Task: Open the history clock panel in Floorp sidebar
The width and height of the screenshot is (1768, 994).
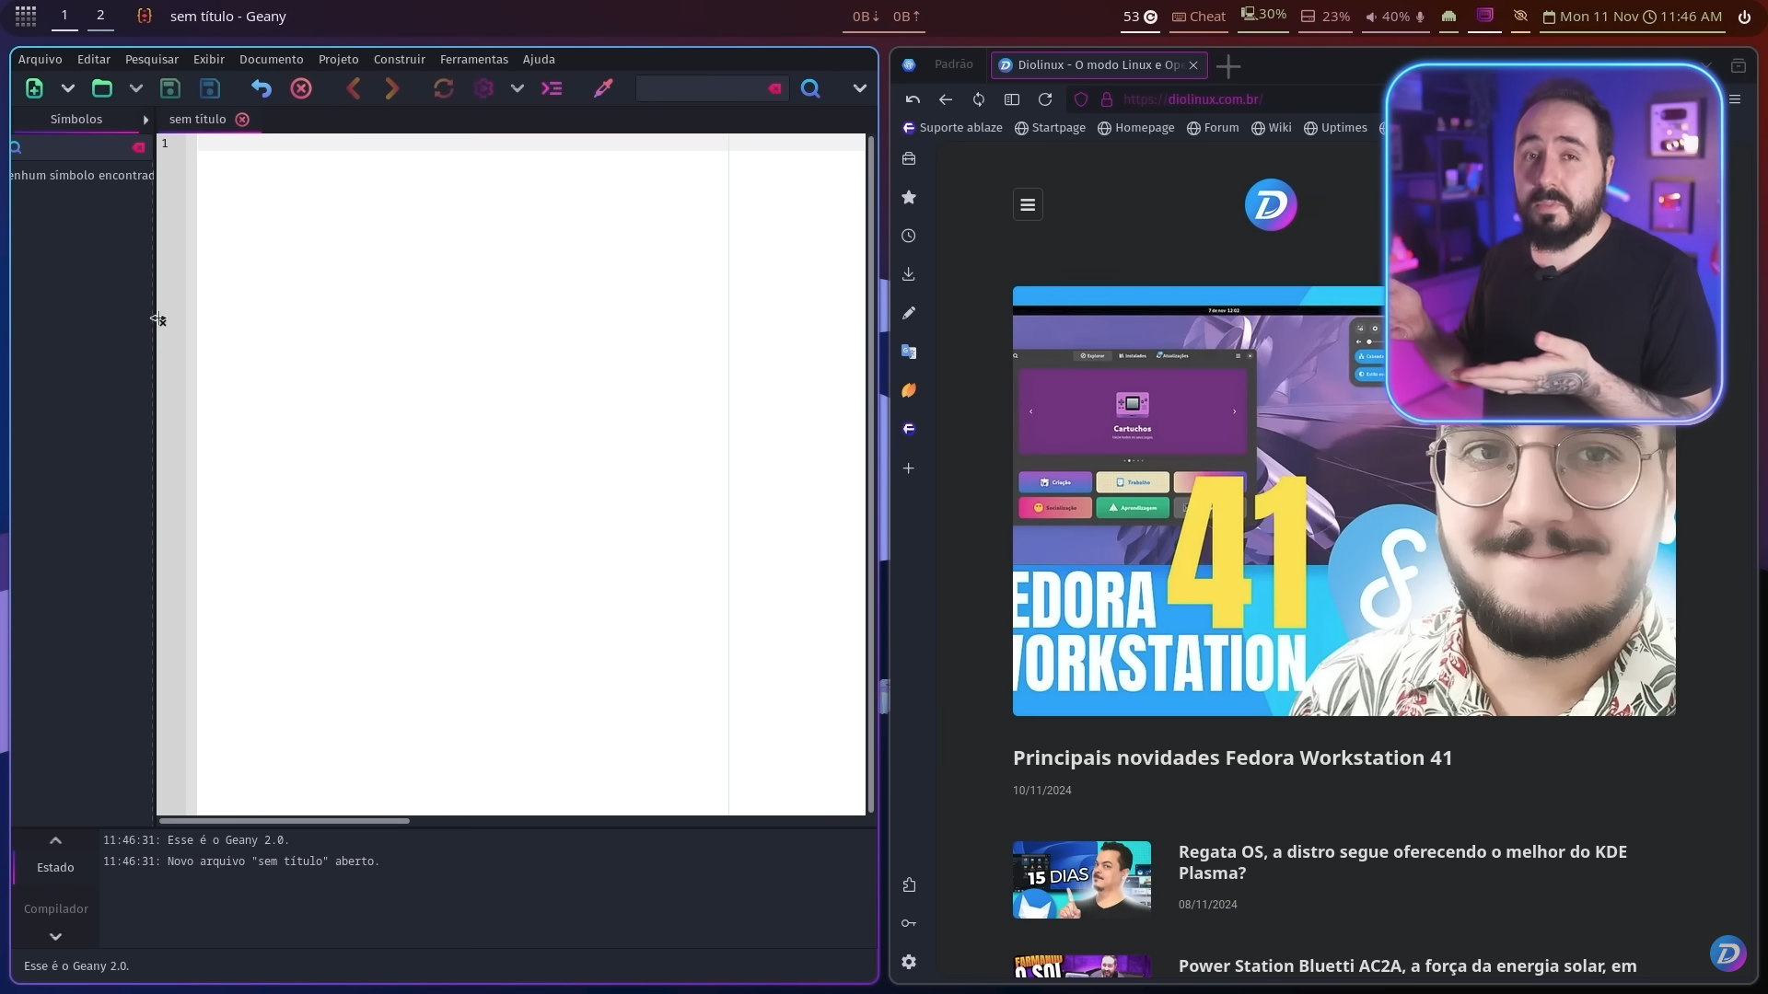Action: [909, 236]
